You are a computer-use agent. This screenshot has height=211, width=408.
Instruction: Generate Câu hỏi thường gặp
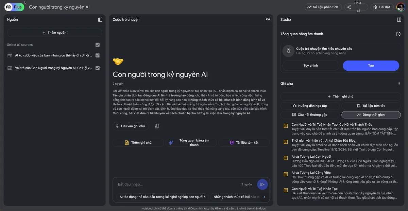click(x=310, y=115)
